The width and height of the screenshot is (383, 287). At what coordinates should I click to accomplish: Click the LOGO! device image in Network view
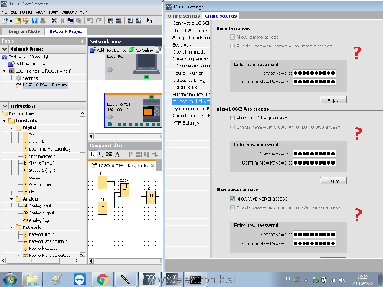[152, 111]
